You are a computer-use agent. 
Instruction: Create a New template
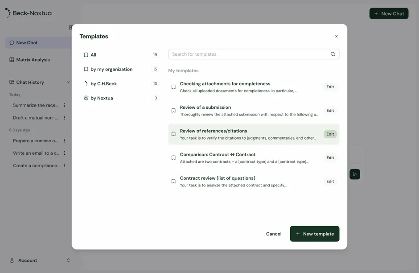(x=315, y=234)
